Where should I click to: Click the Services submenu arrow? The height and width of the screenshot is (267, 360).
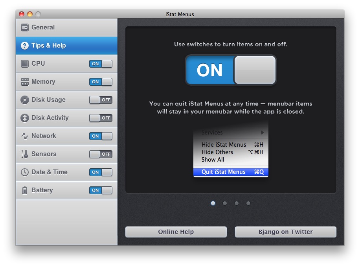pos(263,133)
